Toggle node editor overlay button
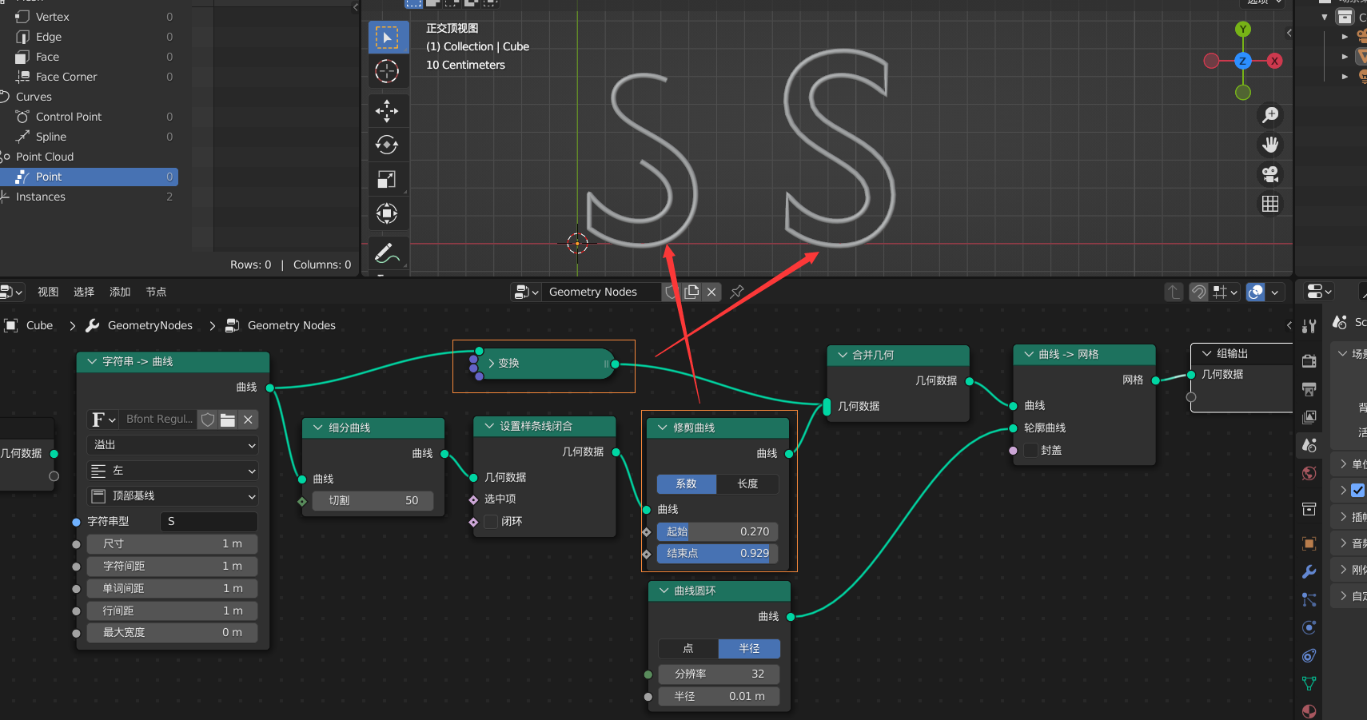 tap(1256, 292)
